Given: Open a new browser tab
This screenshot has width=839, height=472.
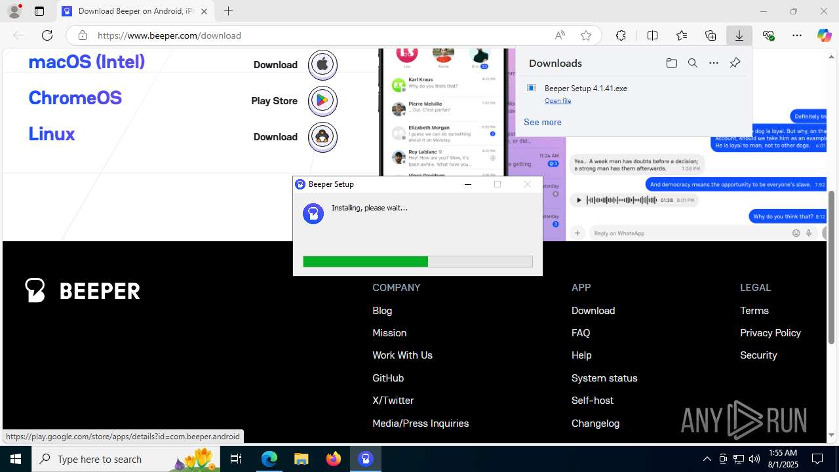Looking at the screenshot, I should point(228,11).
